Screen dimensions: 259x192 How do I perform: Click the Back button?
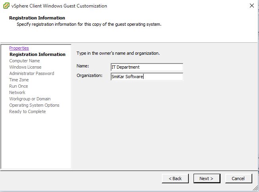(175, 179)
